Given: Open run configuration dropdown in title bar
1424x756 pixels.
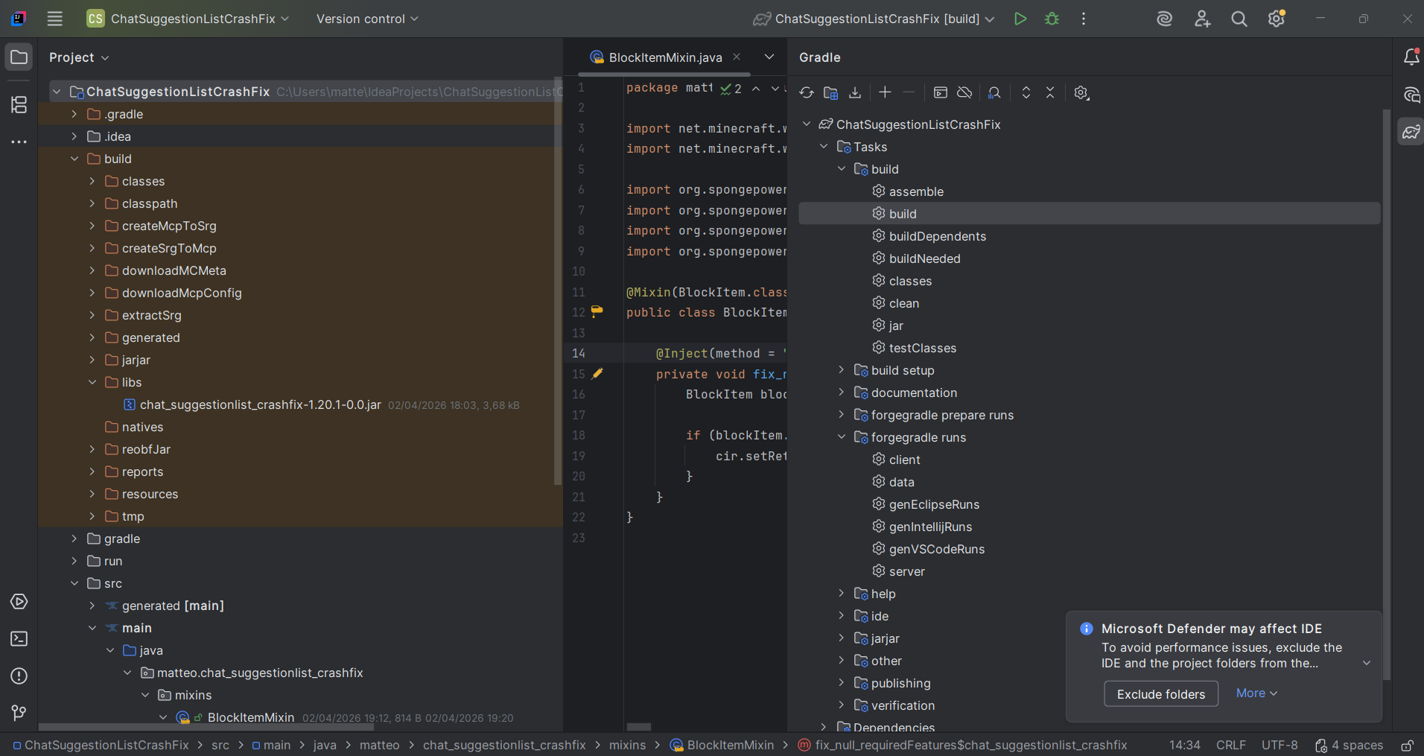Looking at the screenshot, I should [874, 19].
